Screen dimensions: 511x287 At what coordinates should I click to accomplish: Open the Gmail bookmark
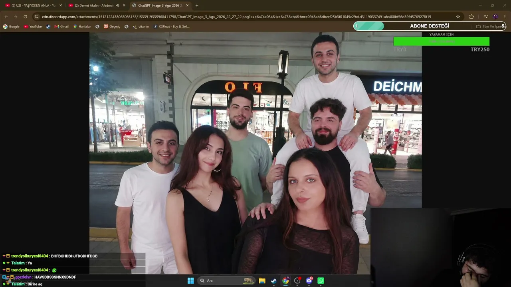[61, 27]
